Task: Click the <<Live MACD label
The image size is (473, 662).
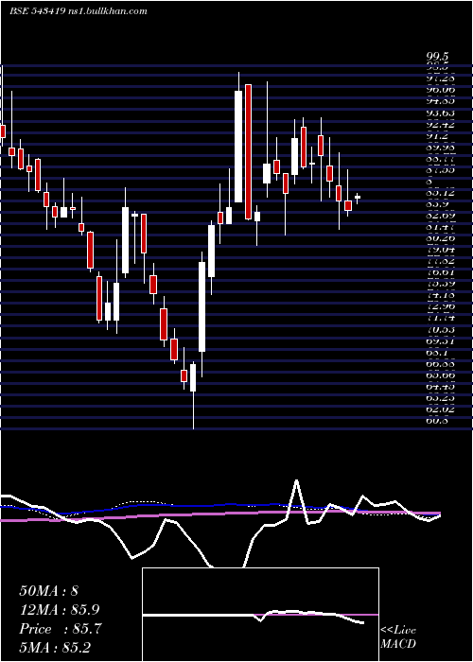Action: pyautogui.click(x=398, y=637)
